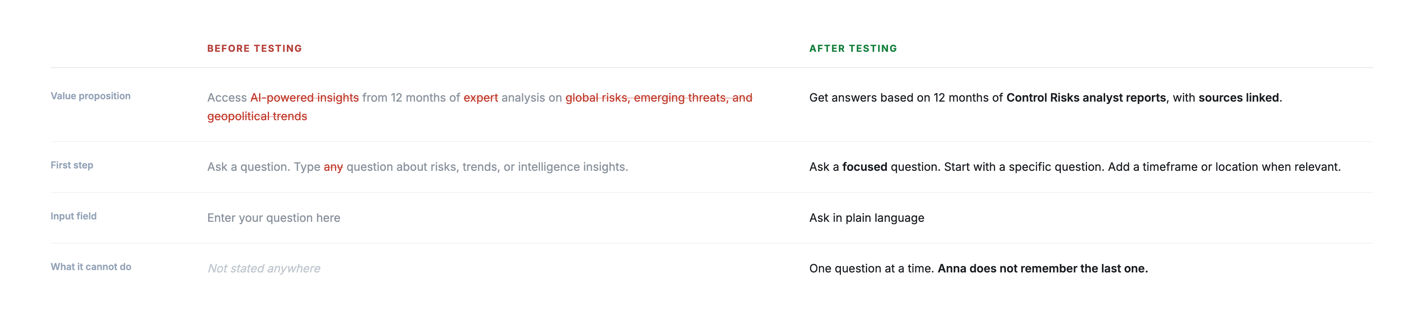Click struck-through 'AI-powered insights' text
The image size is (1424, 310).
[305, 98]
